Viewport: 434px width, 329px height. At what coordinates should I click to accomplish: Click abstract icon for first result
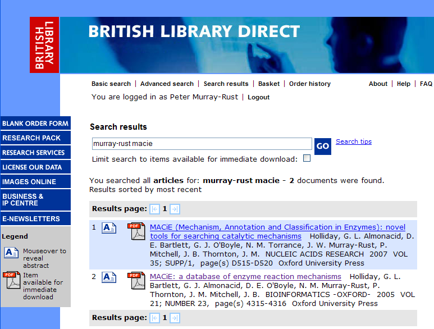coord(109,228)
